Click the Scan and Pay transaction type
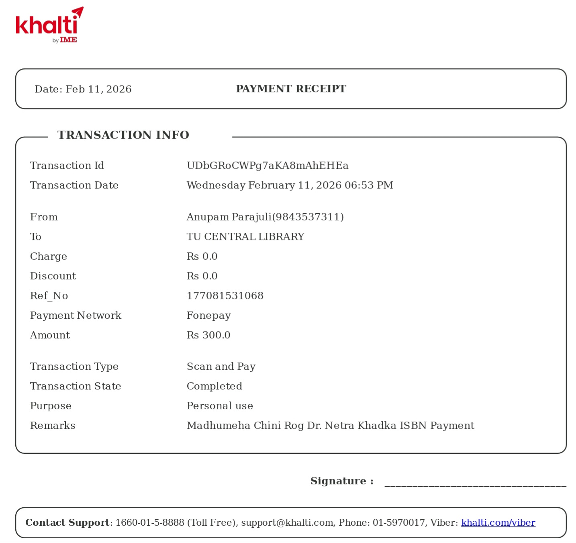This screenshot has width=576, height=543. tap(221, 367)
